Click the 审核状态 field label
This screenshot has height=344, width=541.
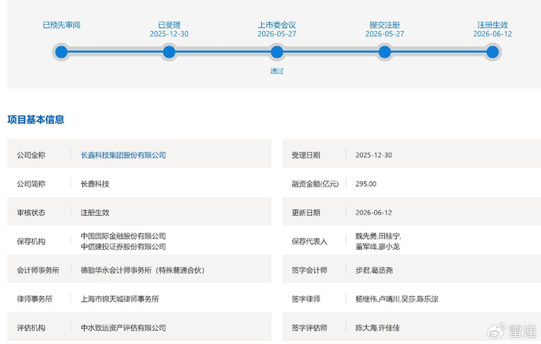(31, 213)
